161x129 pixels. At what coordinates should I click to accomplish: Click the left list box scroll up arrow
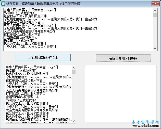pos(74,68)
